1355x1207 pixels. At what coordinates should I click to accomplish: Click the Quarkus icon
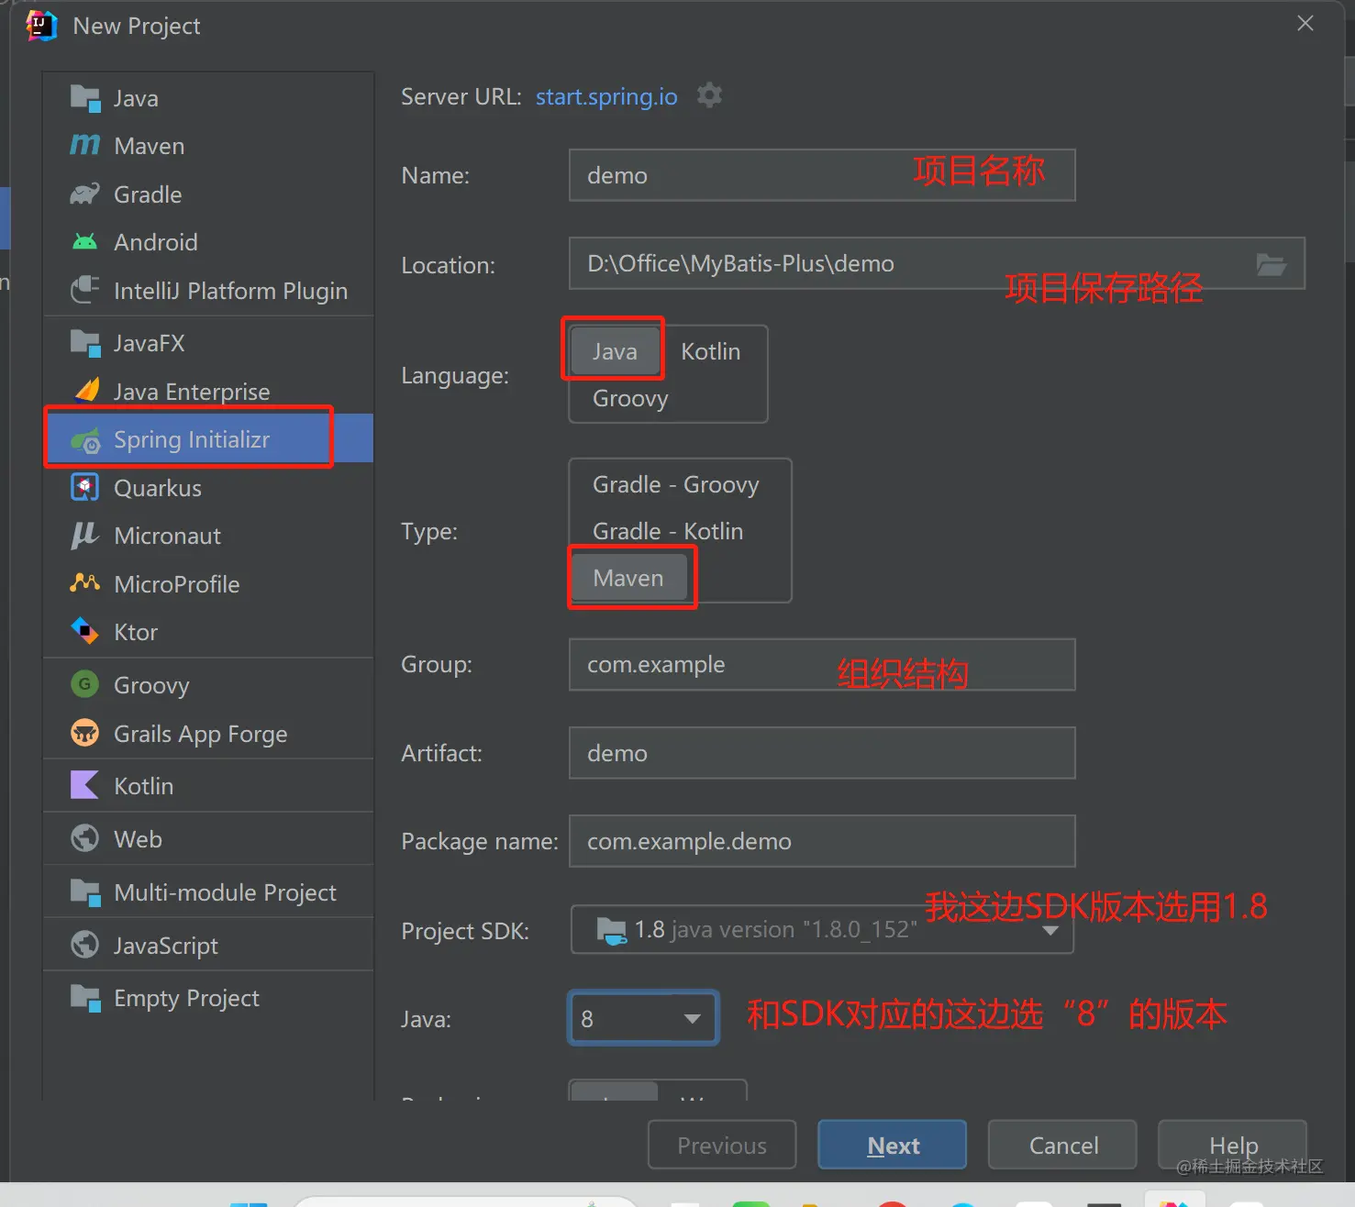(x=85, y=488)
